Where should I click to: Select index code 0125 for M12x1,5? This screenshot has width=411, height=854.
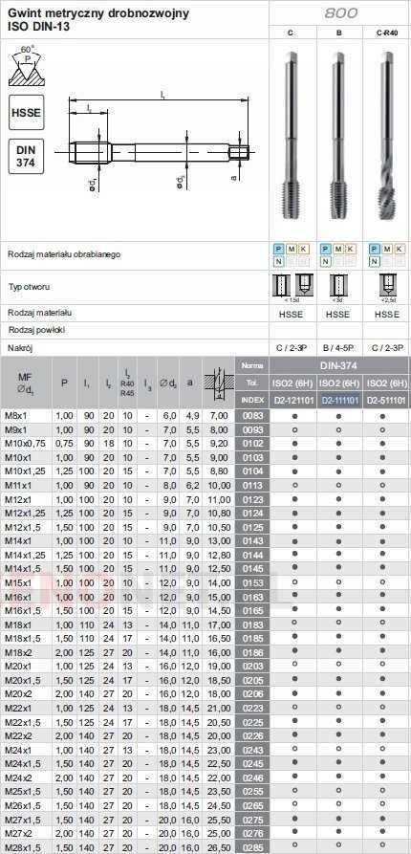click(252, 527)
